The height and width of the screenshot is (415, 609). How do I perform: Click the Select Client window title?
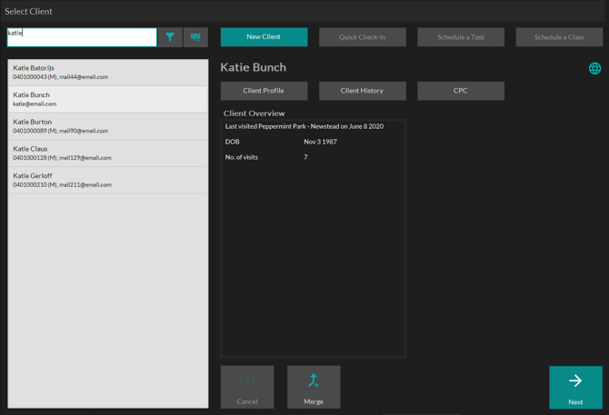(x=28, y=11)
